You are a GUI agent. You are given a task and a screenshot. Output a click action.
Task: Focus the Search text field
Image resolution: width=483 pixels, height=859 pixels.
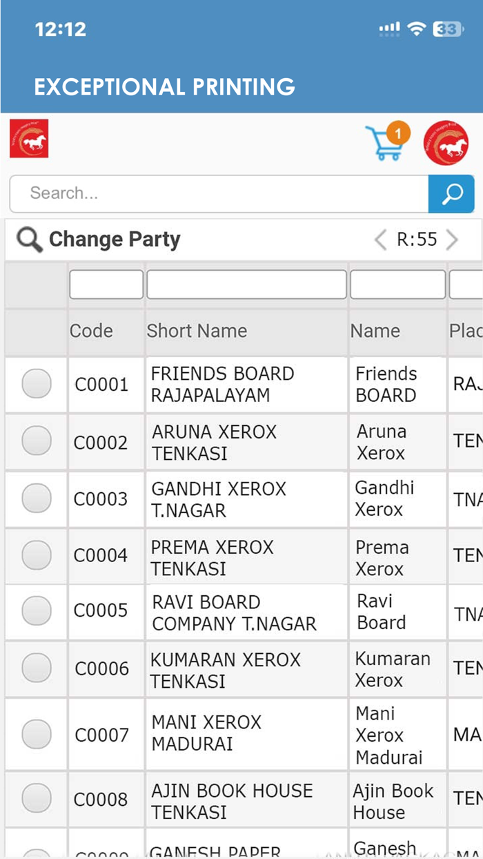pos(219,193)
